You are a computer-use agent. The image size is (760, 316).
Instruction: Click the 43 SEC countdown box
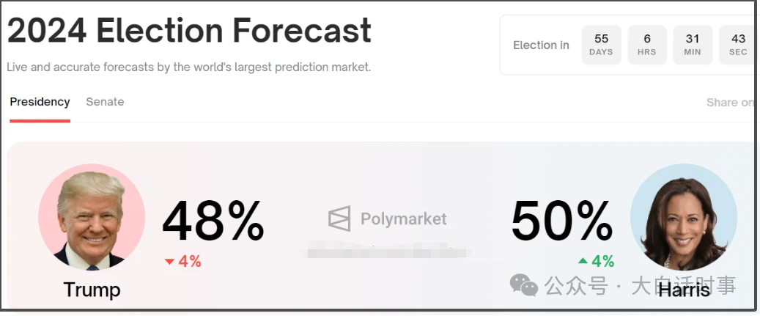point(737,45)
